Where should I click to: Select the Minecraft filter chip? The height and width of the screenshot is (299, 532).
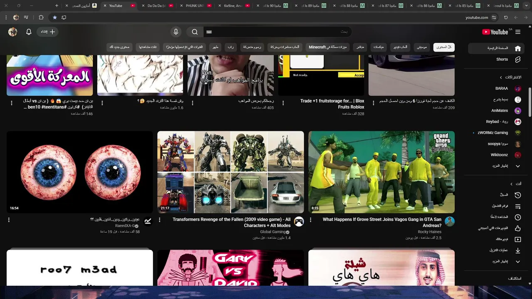pos(328,47)
